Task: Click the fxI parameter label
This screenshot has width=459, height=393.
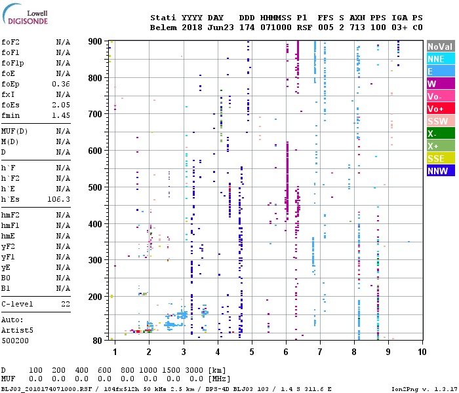Action: 8,95
